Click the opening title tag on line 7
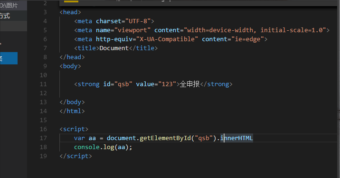This screenshot has height=178, width=340. [x=87, y=48]
